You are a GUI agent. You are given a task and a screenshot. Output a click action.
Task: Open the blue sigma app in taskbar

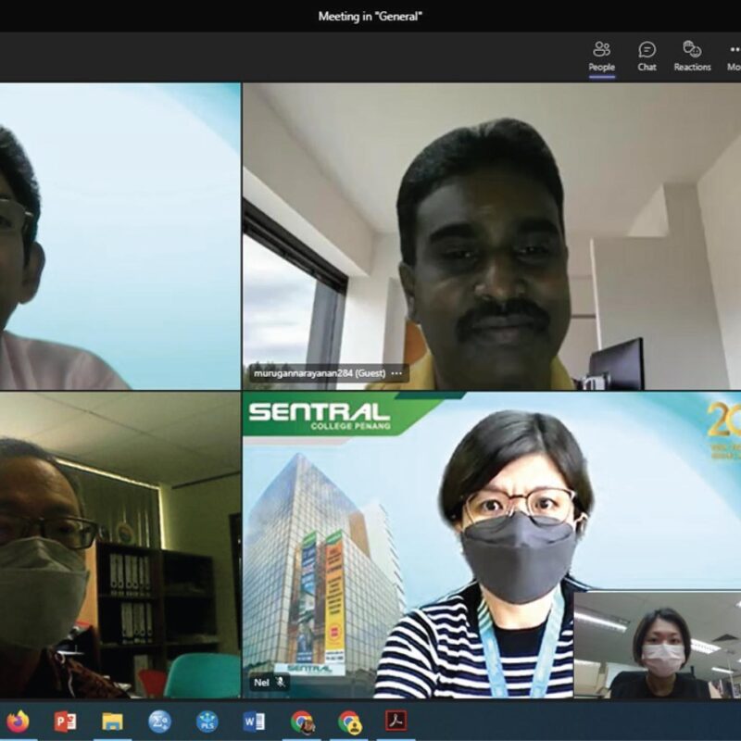[159, 722]
